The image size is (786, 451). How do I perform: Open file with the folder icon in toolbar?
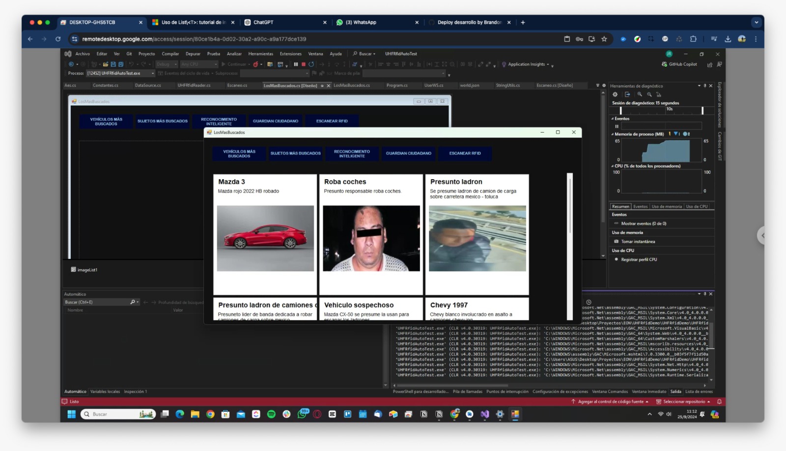click(x=106, y=64)
